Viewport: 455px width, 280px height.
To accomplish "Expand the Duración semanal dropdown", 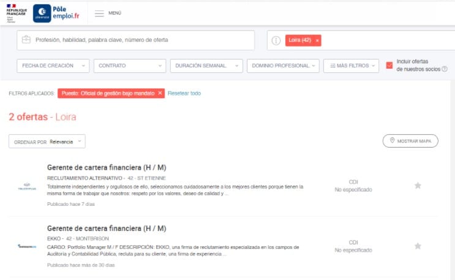I will tap(206, 66).
